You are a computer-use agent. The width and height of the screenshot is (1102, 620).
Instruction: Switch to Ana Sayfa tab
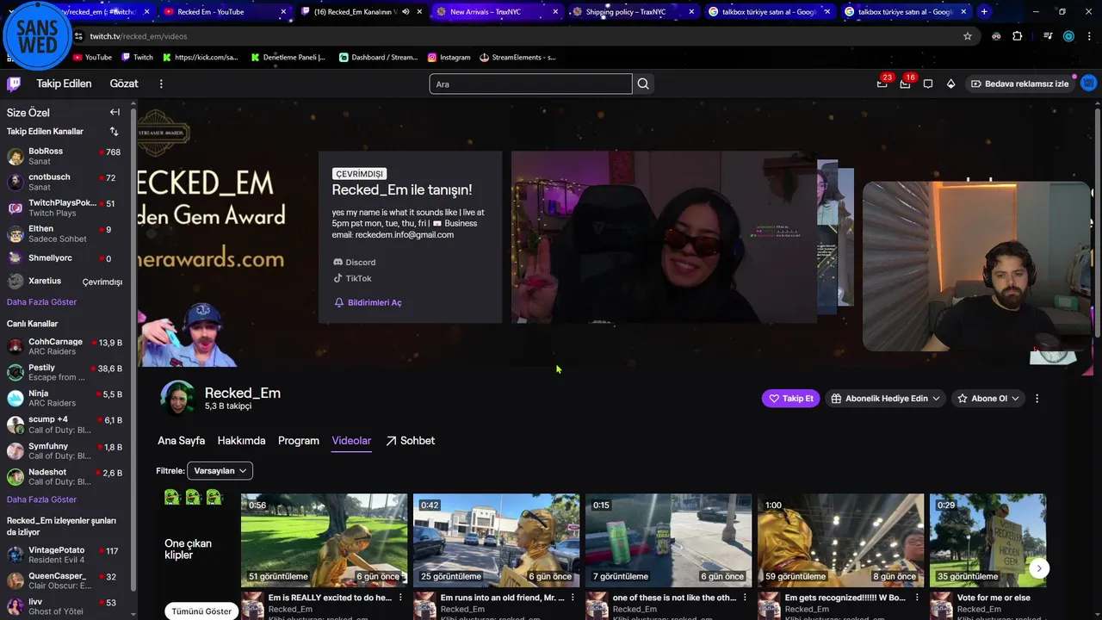click(181, 441)
